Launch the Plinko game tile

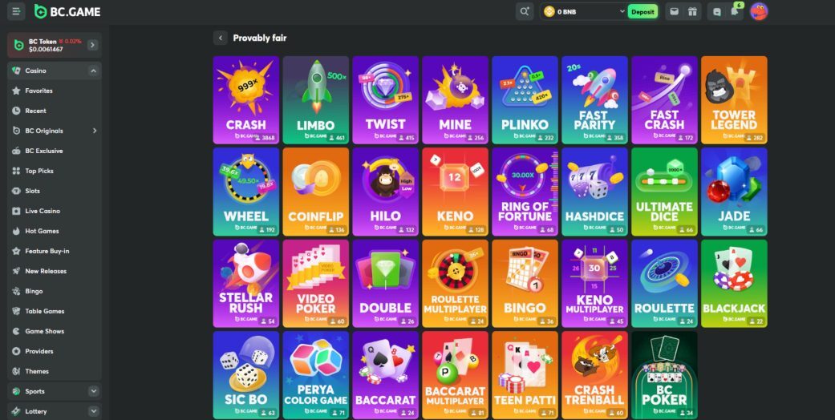point(525,100)
